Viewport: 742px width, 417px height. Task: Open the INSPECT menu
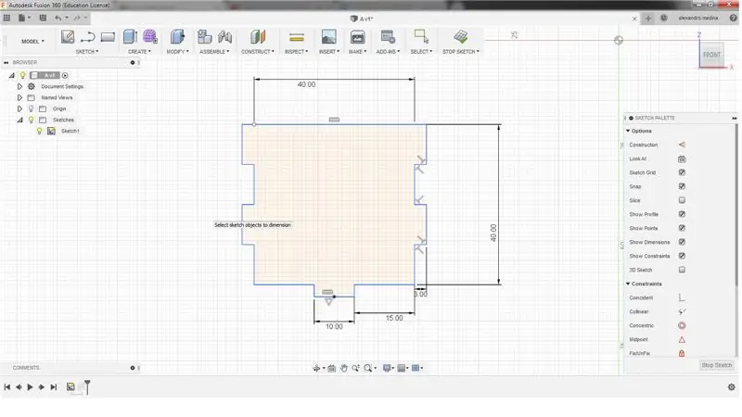tap(296, 52)
